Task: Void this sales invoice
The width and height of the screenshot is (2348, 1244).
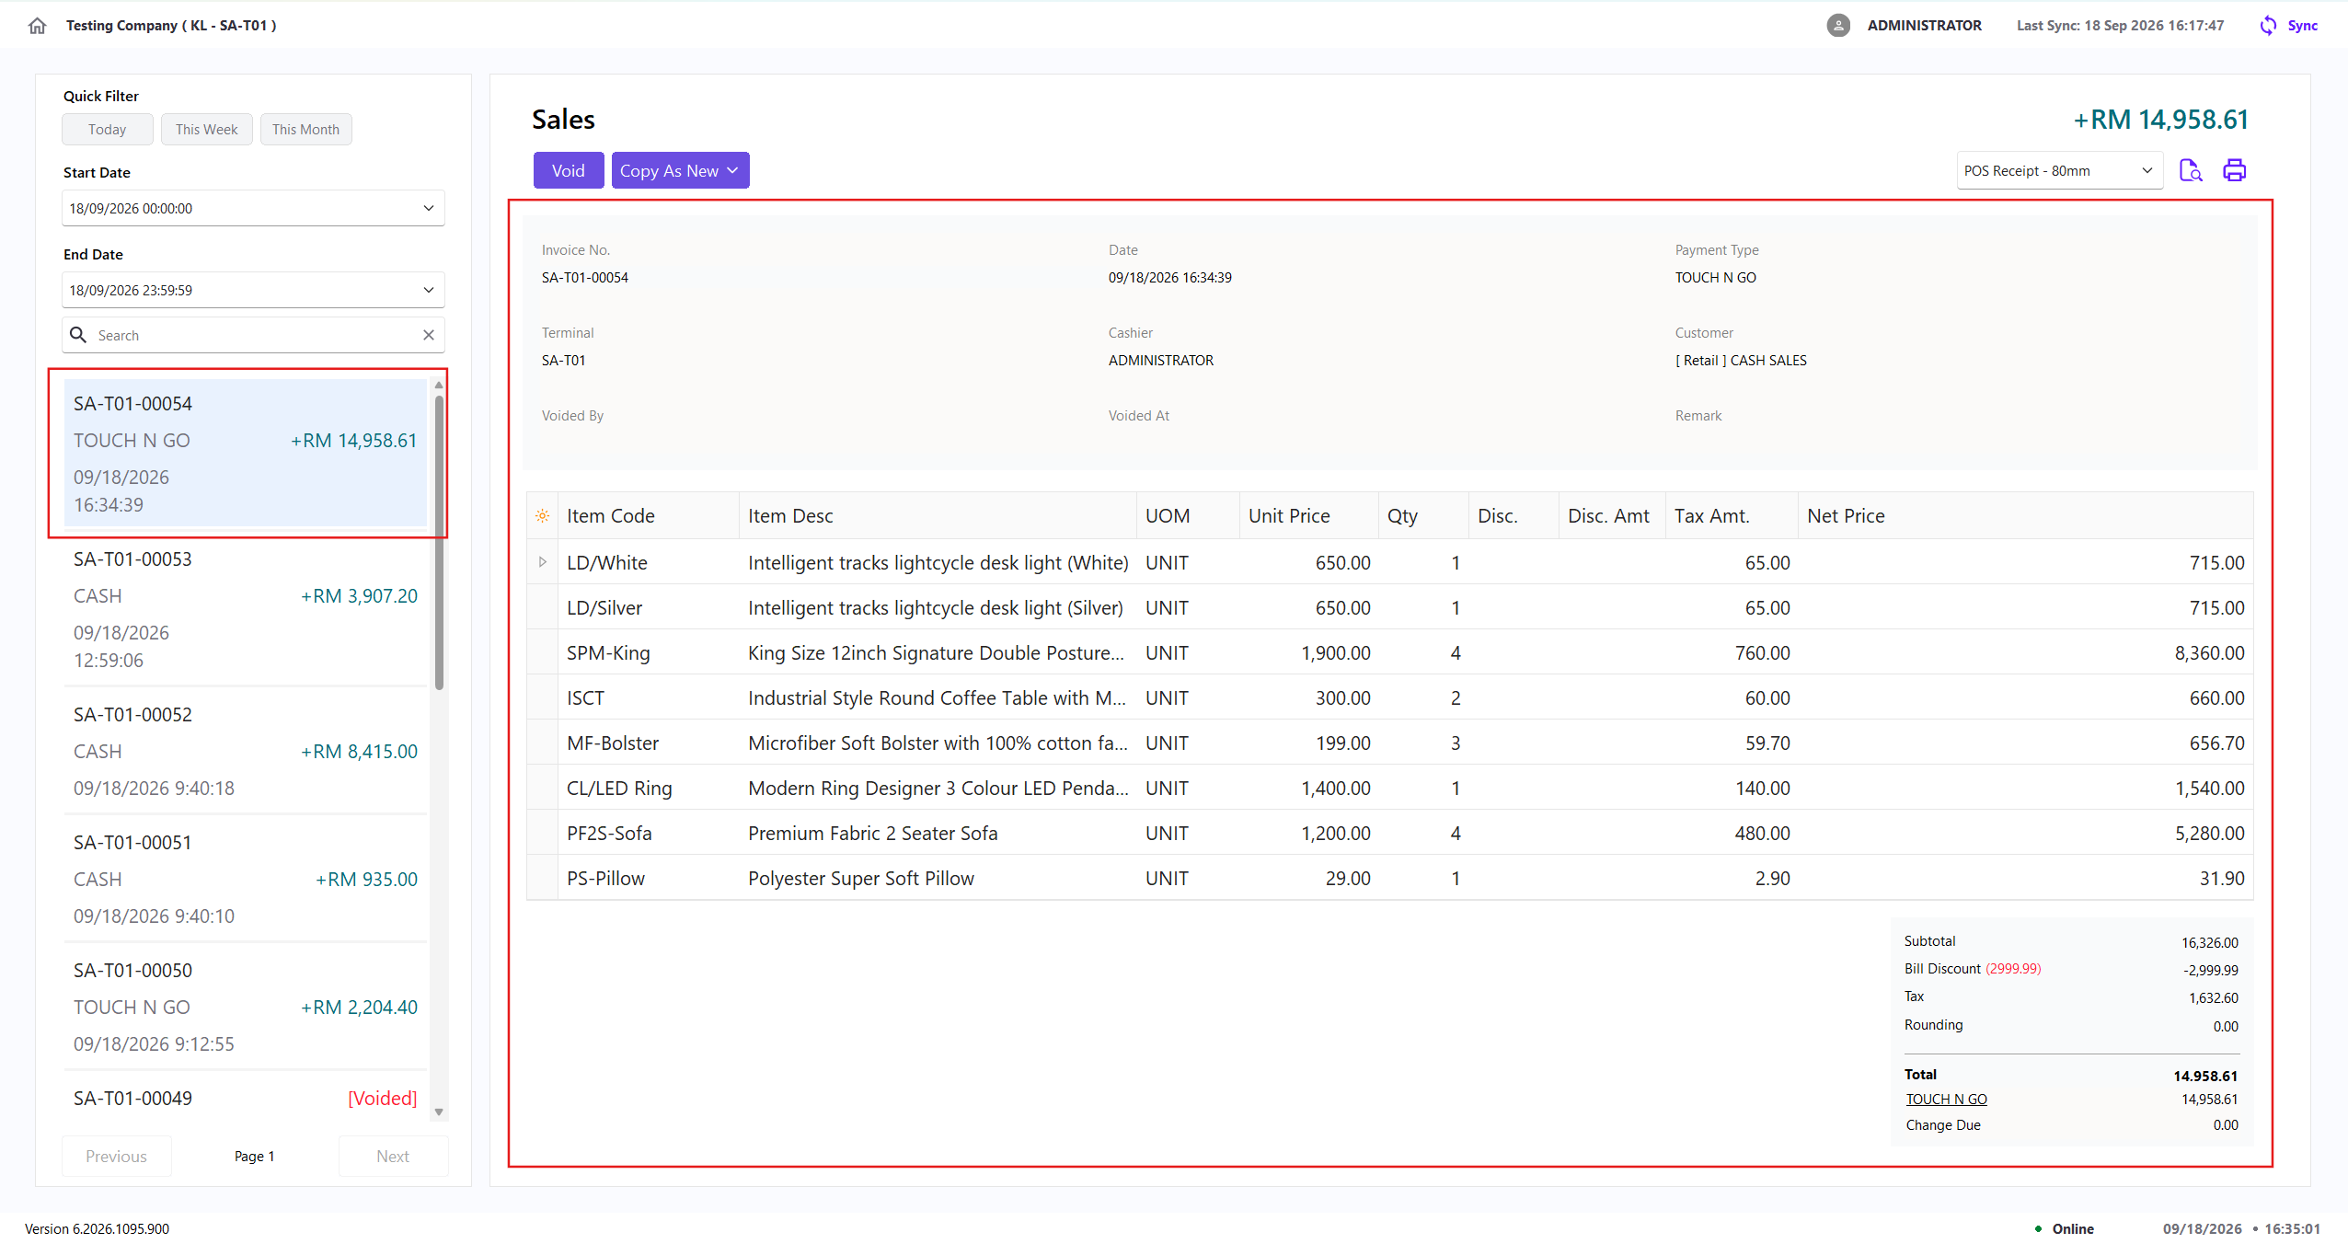Action: pyautogui.click(x=569, y=170)
